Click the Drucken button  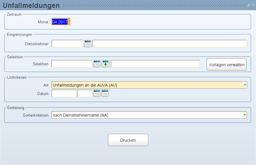pyautogui.click(x=128, y=140)
